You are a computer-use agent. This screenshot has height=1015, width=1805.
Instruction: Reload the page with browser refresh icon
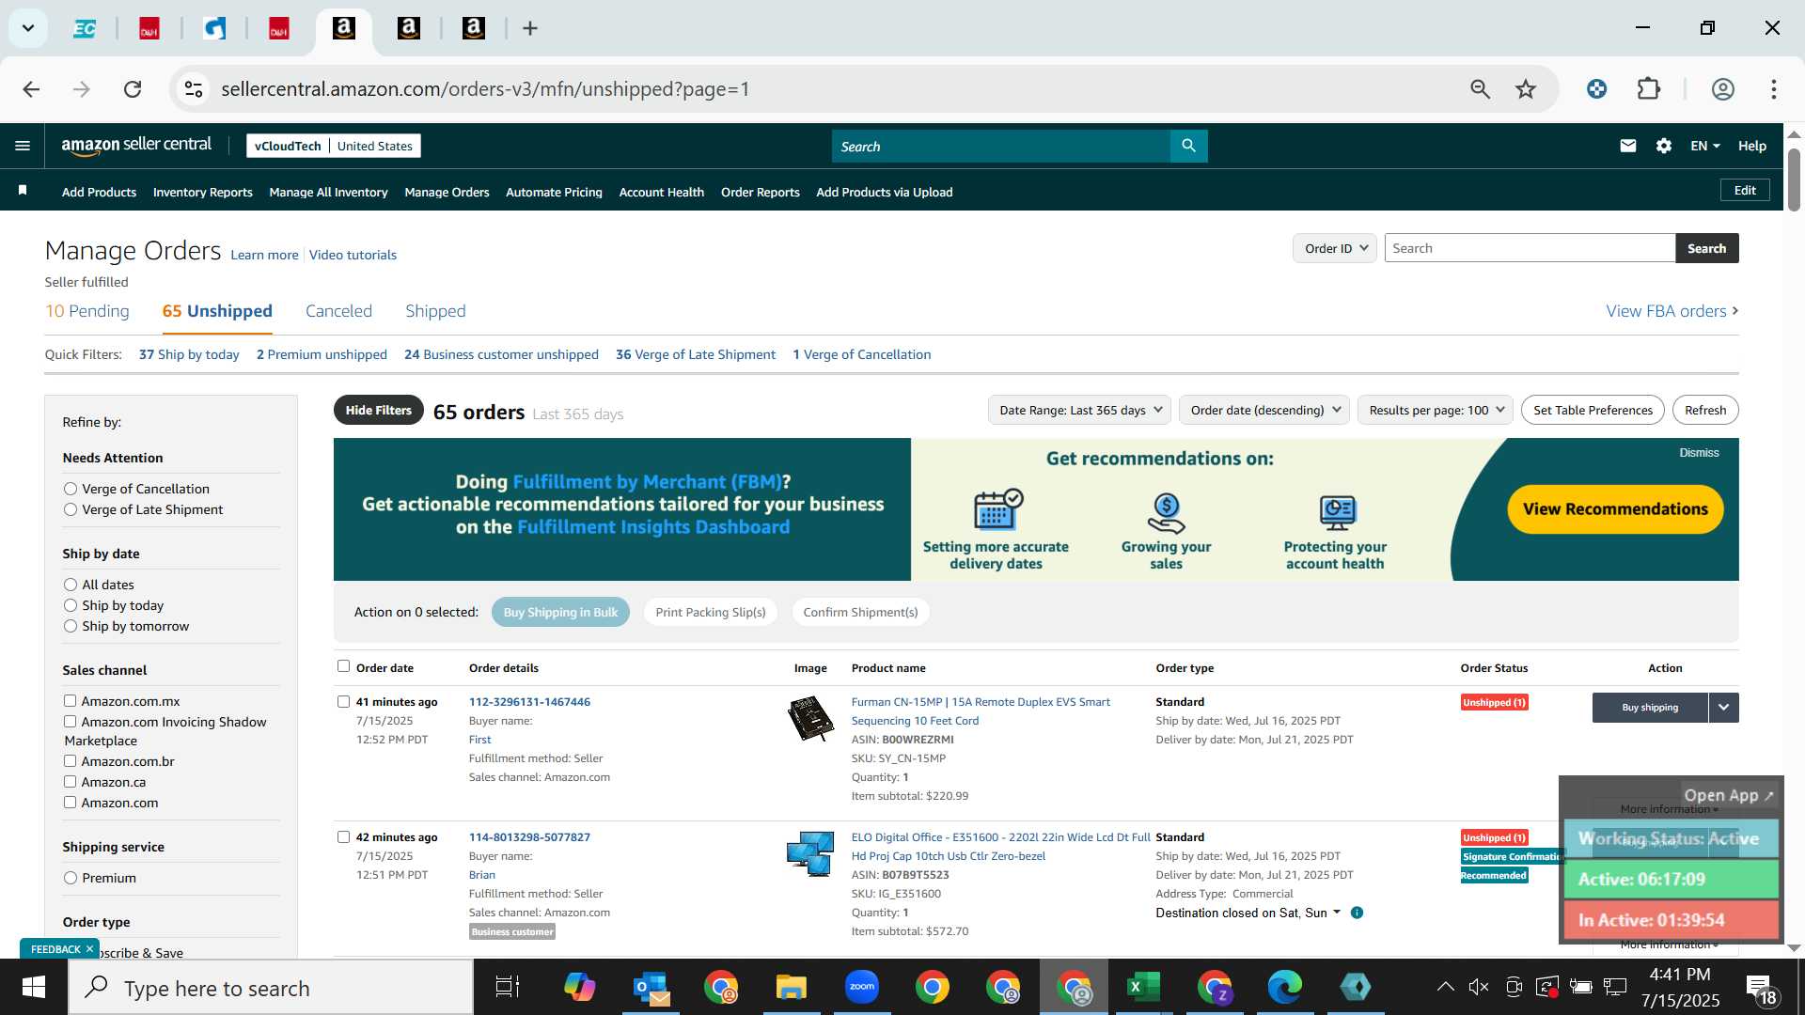pos(133,89)
